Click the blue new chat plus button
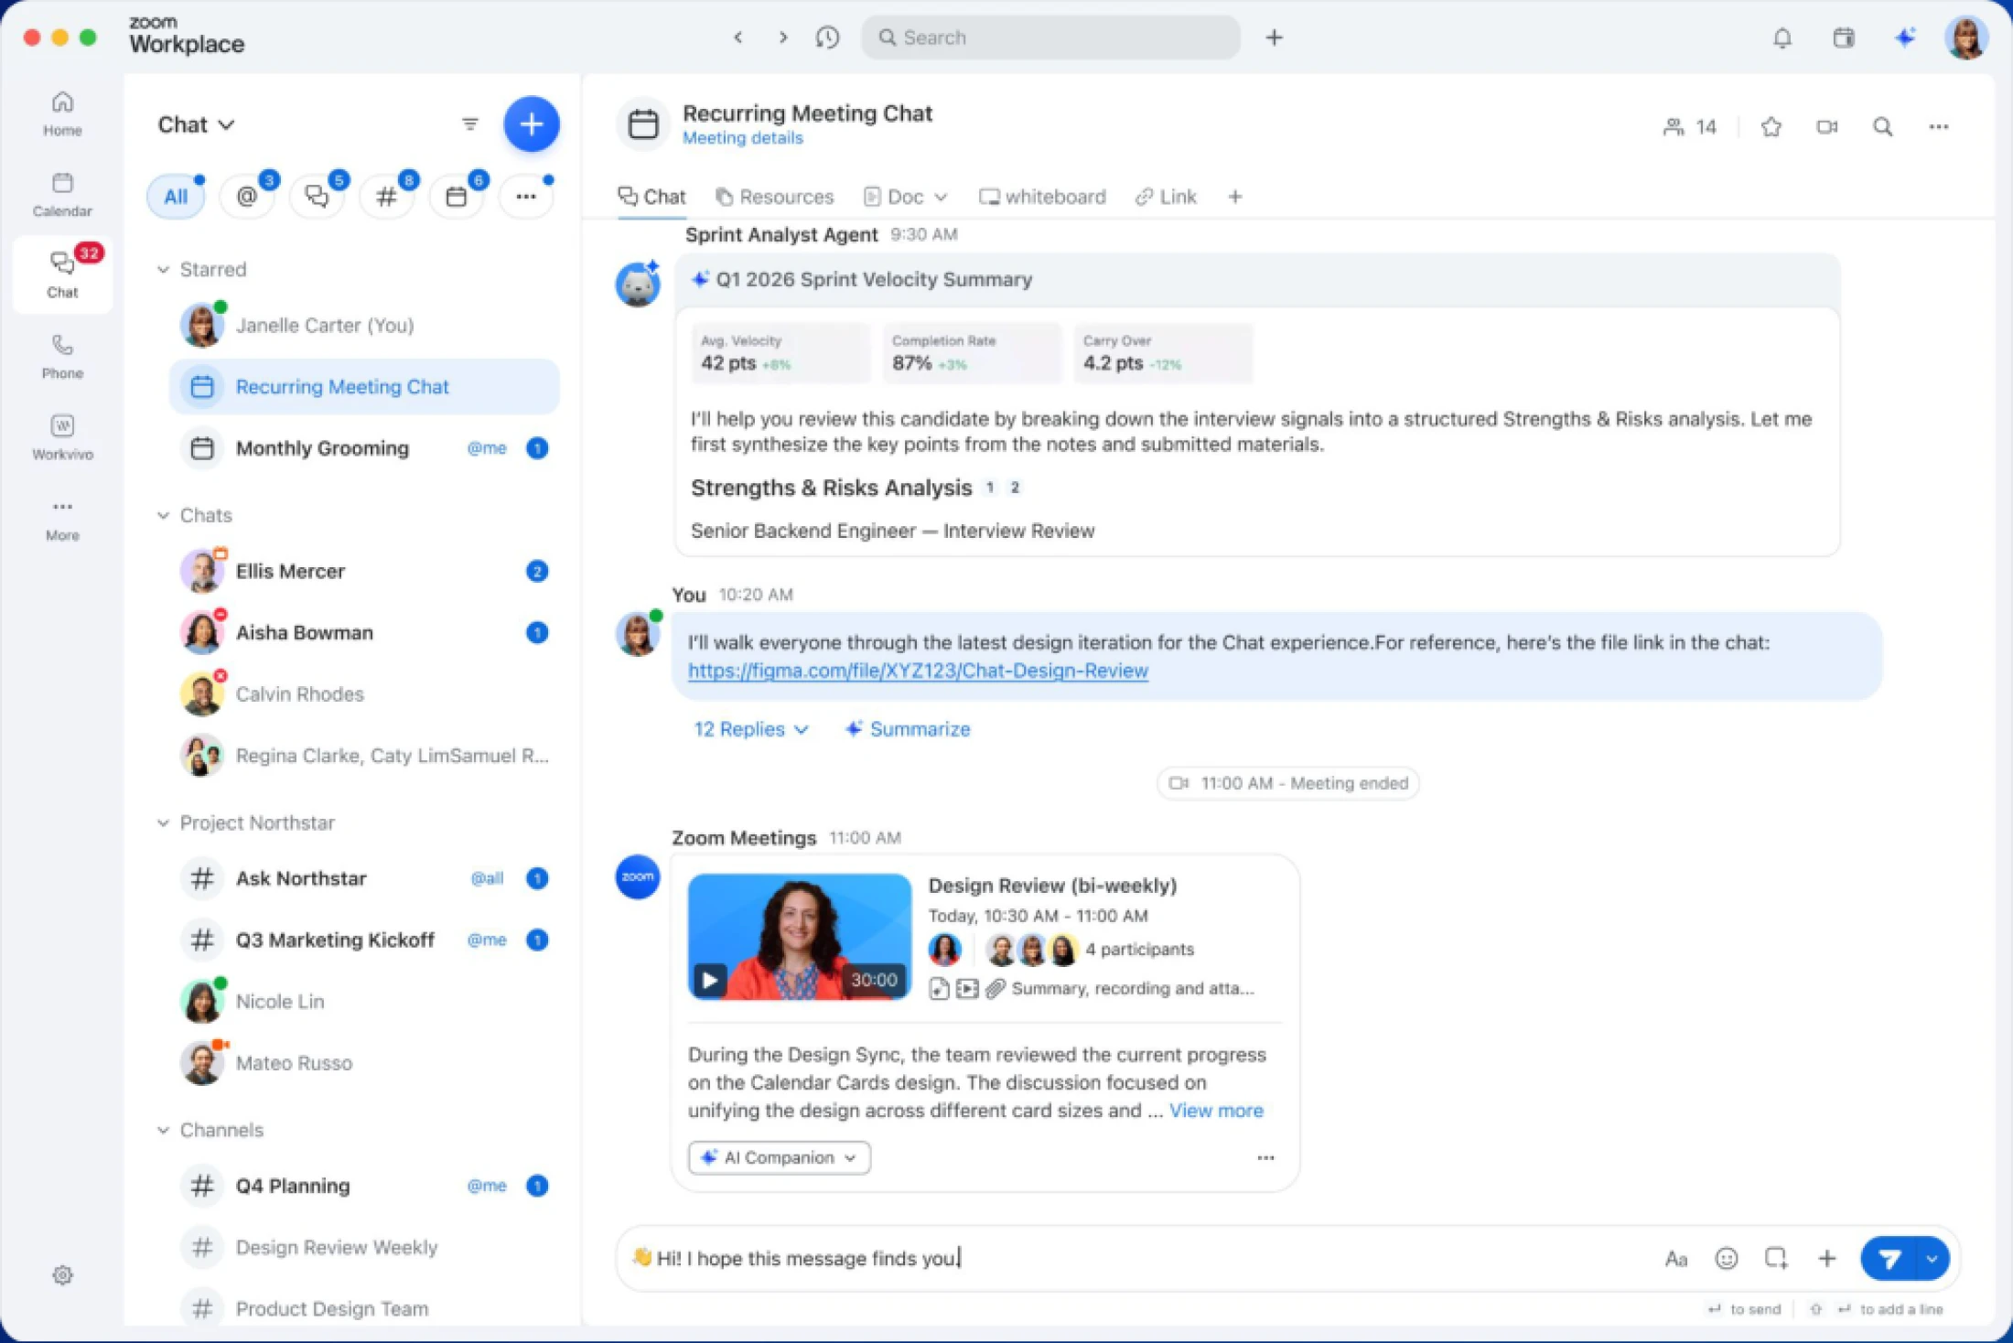This screenshot has height=1343, width=2013. (531, 124)
